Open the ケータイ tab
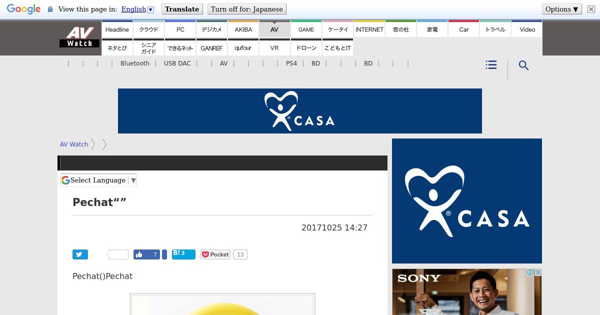 [x=337, y=29]
